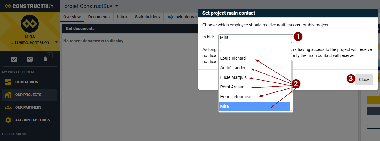The width and height of the screenshot is (380, 141).
Task: Click the Account Settings gear icon
Action: (8, 120)
